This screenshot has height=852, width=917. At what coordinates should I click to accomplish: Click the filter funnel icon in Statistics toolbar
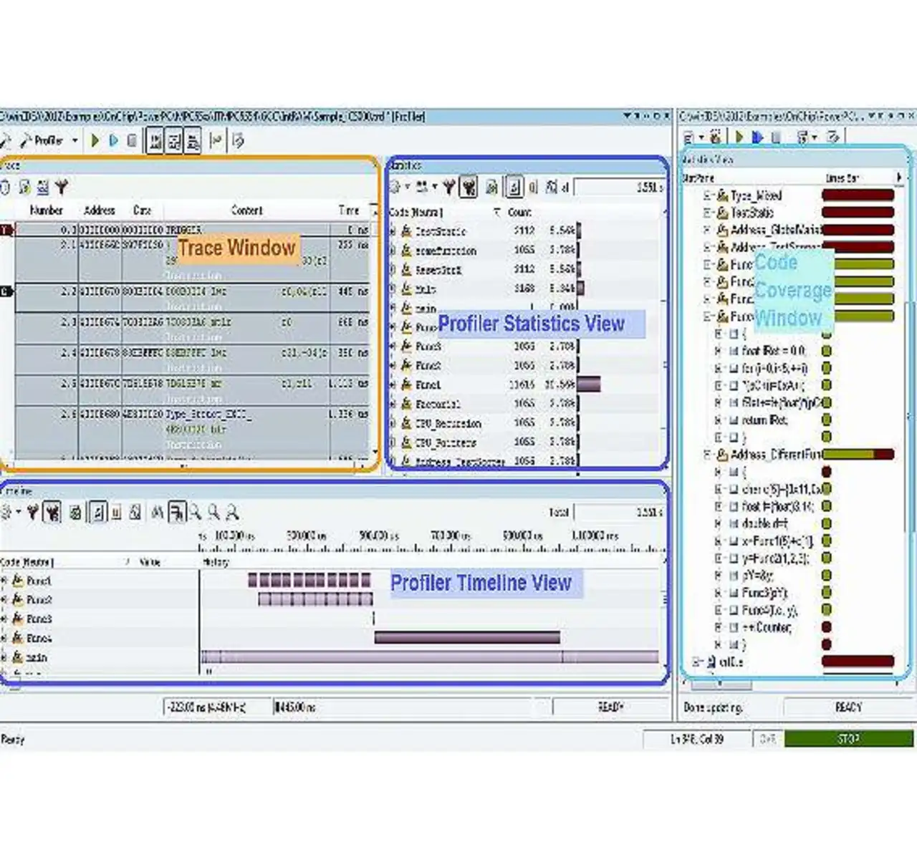click(x=448, y=188)
